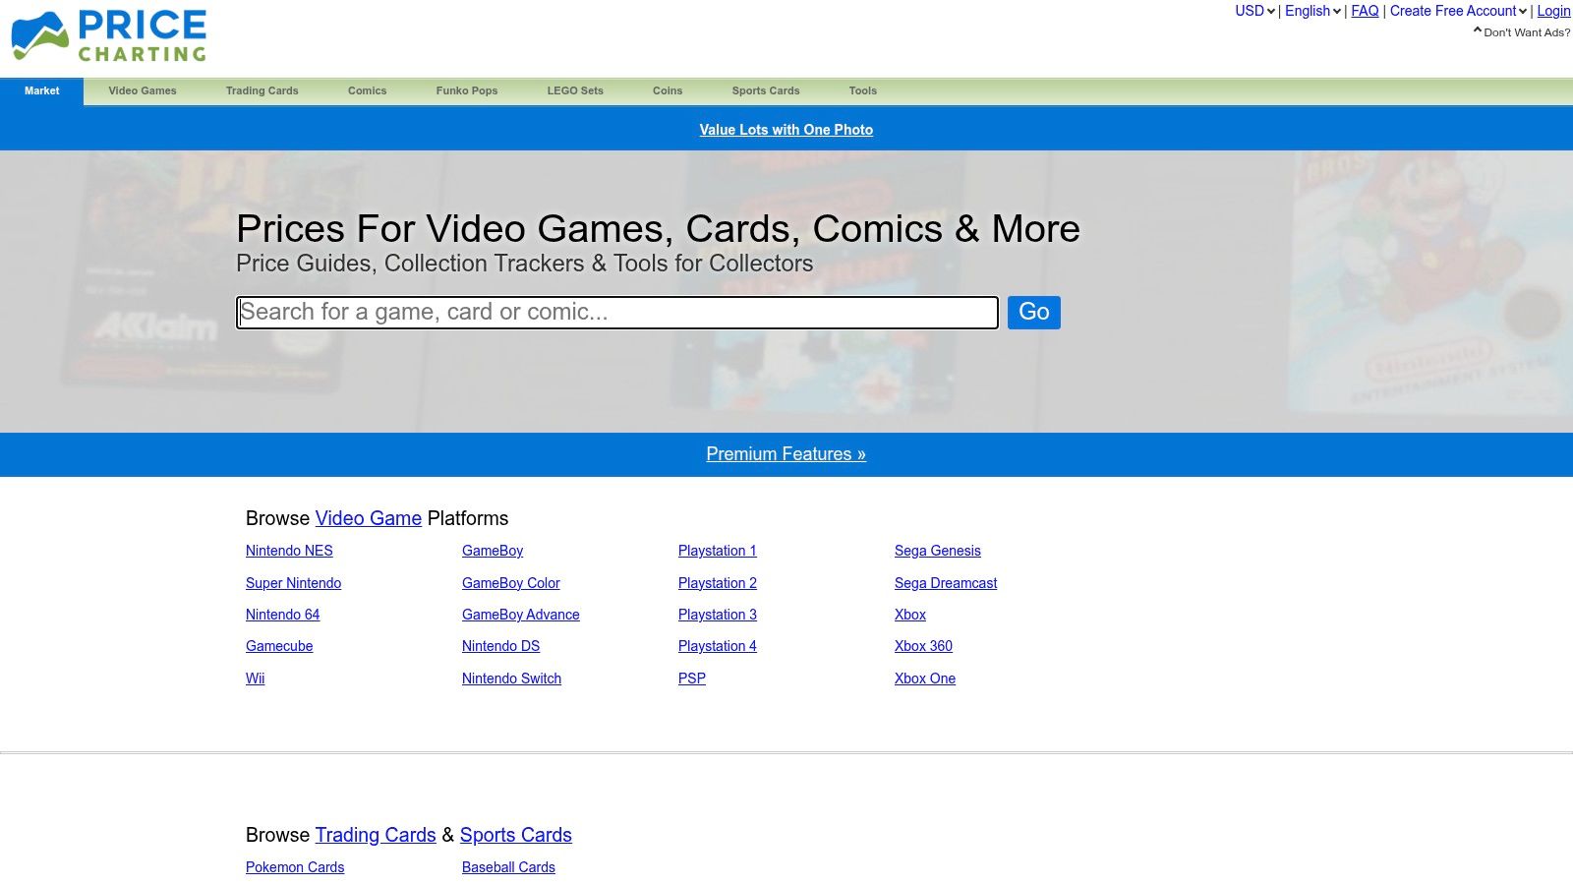1573x885 pixels.
Task: Follow the Sports Cards heading link
Action: (x=516, y=835)
